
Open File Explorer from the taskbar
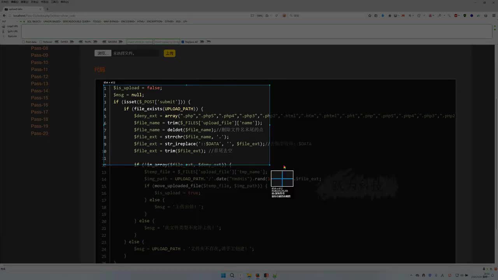tap(249, 275)
